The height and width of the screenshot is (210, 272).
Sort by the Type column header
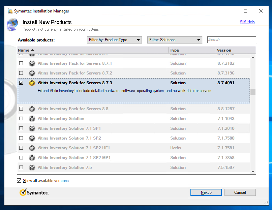click(x=192, y=50)
